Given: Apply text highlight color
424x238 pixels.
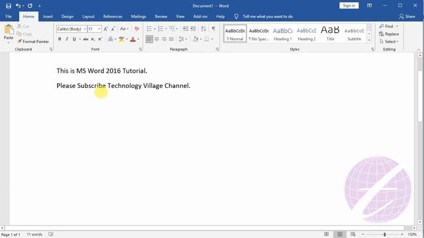Looking at the screenshot, I should click(121, 39).
